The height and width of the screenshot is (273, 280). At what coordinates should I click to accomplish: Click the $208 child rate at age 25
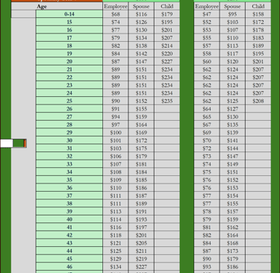click(258, 101)
